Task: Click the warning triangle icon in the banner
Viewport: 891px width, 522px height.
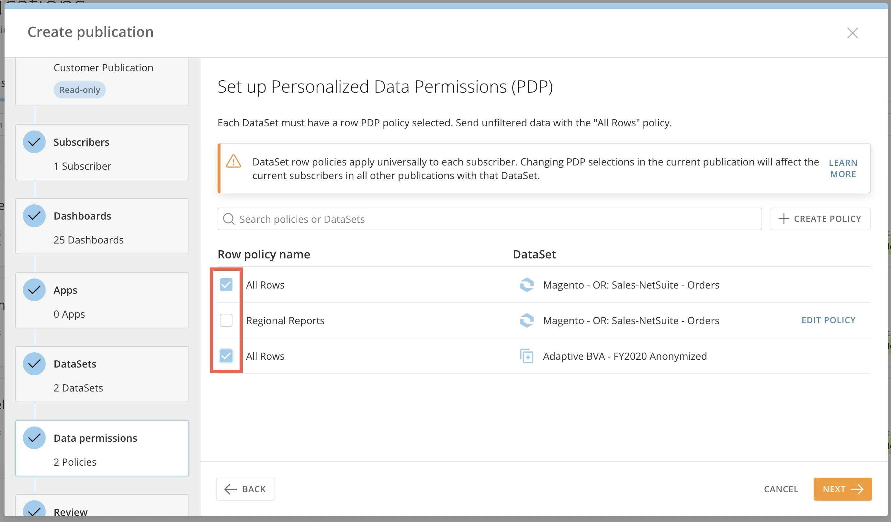Action: pyautogui.click(x=233, y=162)
